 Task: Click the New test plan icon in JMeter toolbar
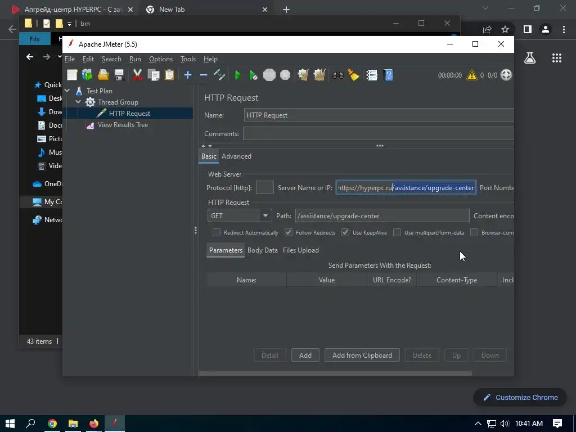pyautogui.click(x=72, y=75)
